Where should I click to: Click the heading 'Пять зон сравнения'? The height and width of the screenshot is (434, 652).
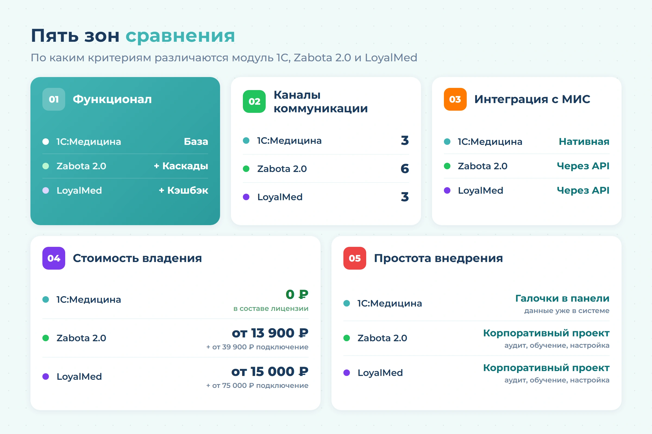(133, 36)
